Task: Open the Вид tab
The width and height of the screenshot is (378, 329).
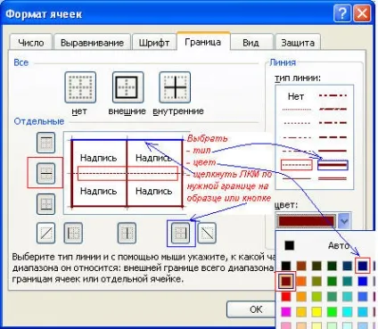Action: pos(251,42)
